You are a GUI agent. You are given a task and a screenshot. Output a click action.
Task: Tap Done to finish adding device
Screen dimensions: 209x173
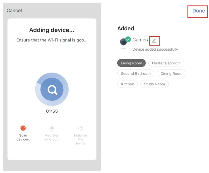[199, 11]
